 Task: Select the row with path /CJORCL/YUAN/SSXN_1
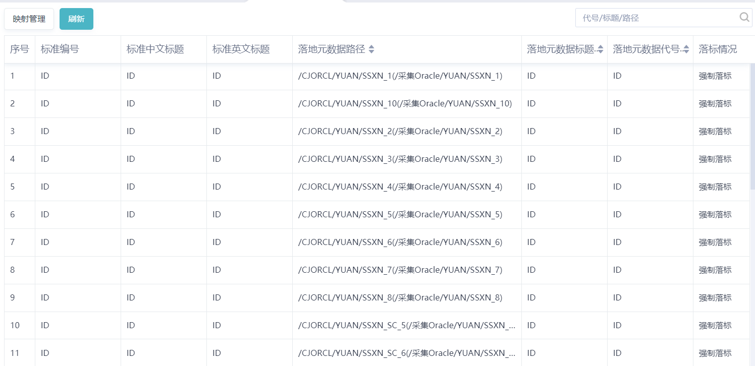tap(400, 76)
